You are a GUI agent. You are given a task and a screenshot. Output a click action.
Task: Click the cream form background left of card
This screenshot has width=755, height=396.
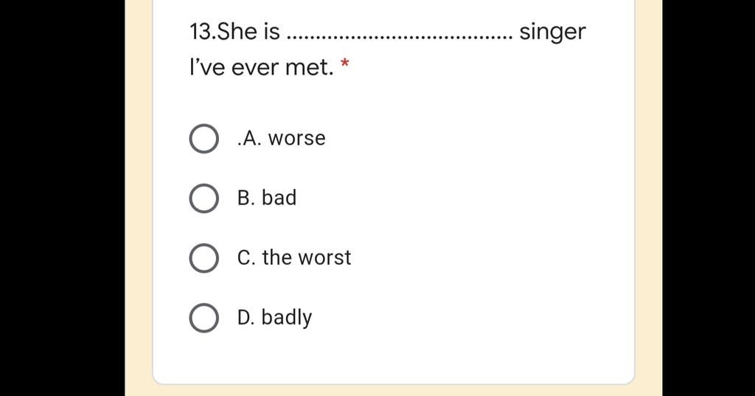pyautogui.click(x=139, y=198)
